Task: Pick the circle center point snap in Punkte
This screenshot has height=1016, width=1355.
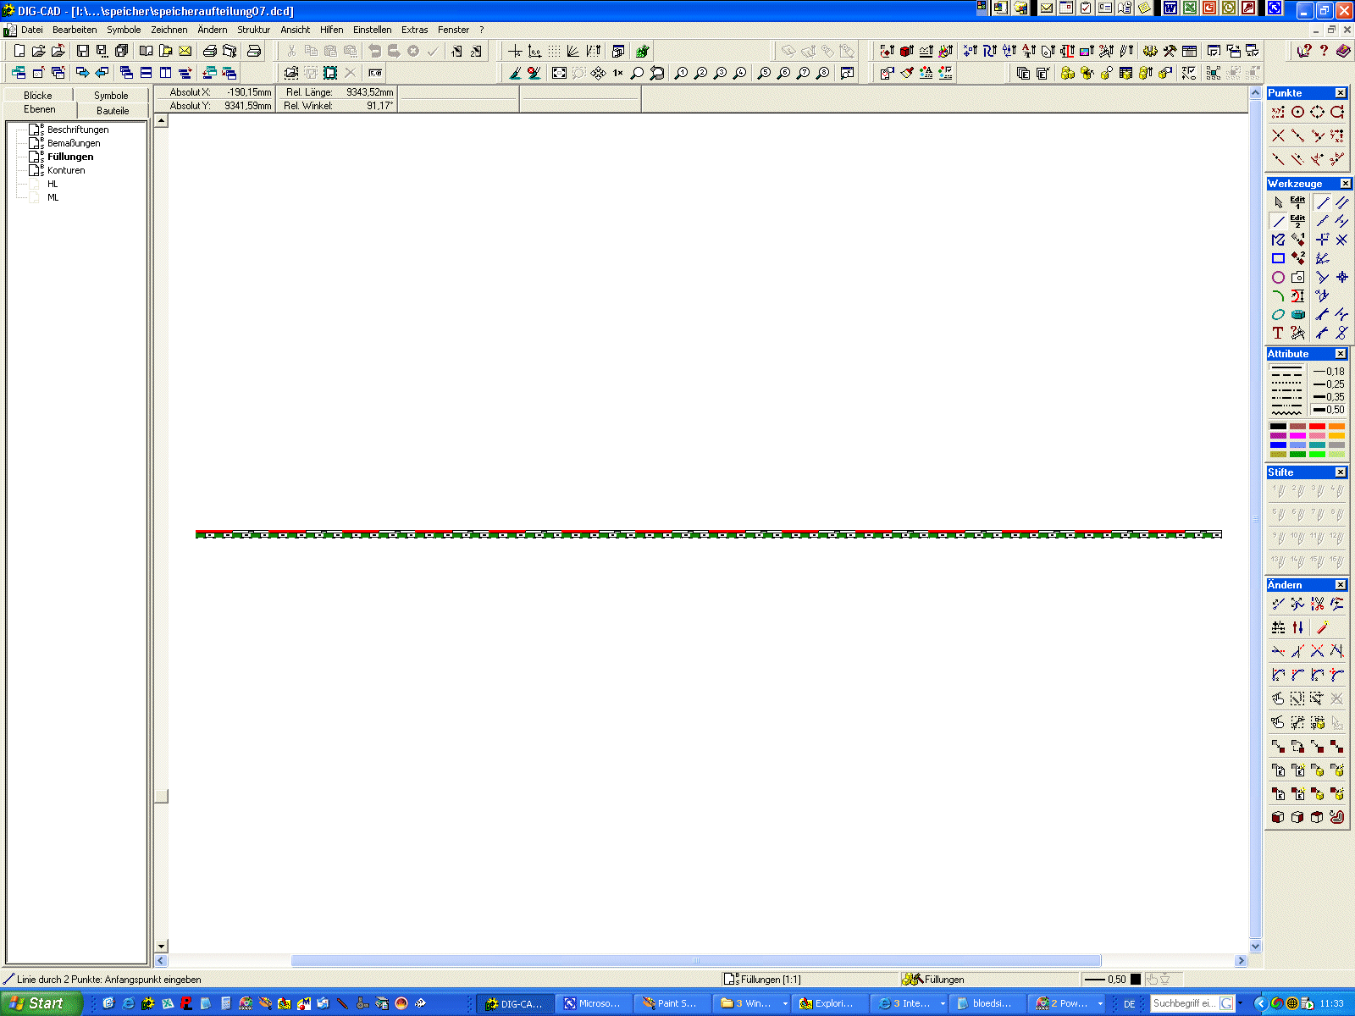Action: [x=1297, y=112]
